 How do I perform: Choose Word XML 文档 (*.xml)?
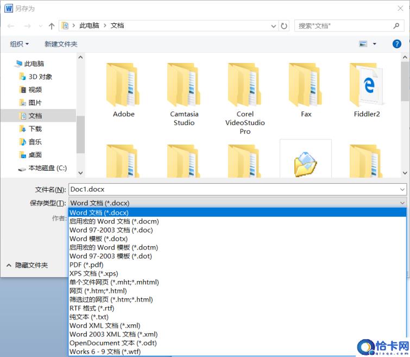tap(237, 325)
